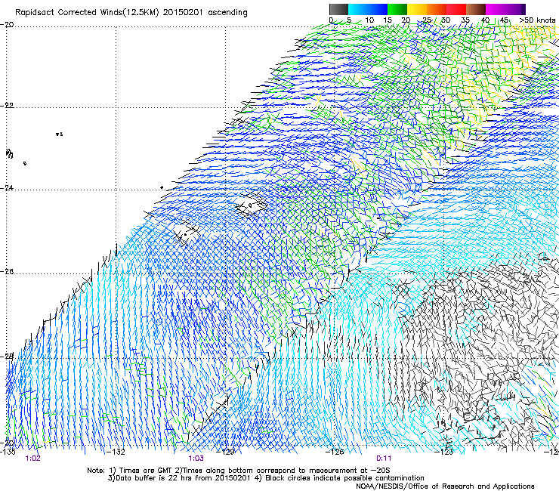Viewport: 559px width, 491px height.
Task: Click the green 15-20 knots legend color
Action: [x=397, y=9]
